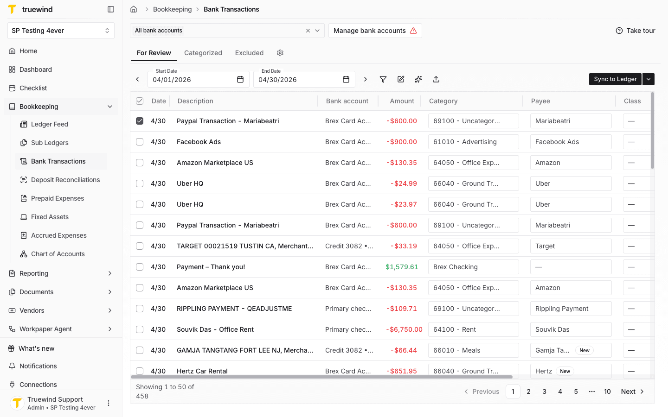Open the All bank accounts dropdown arrow

[317, 31]
